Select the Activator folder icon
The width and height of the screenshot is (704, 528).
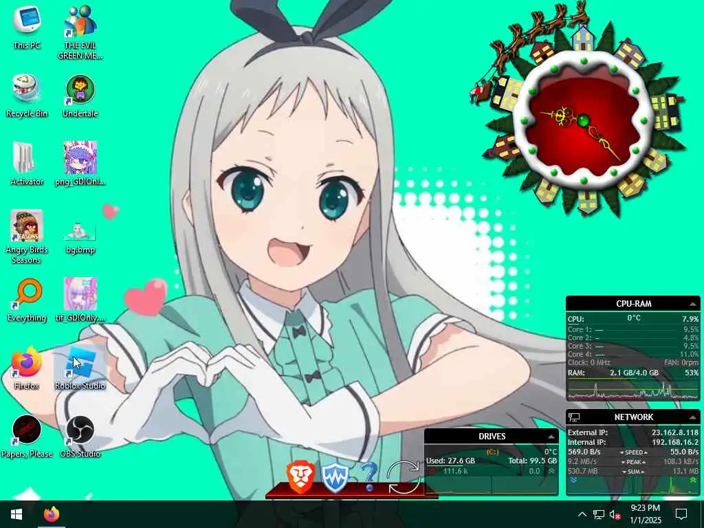point(27,164)
